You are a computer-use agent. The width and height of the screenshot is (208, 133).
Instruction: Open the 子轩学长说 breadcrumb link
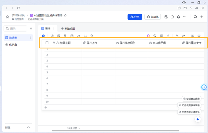18,15
